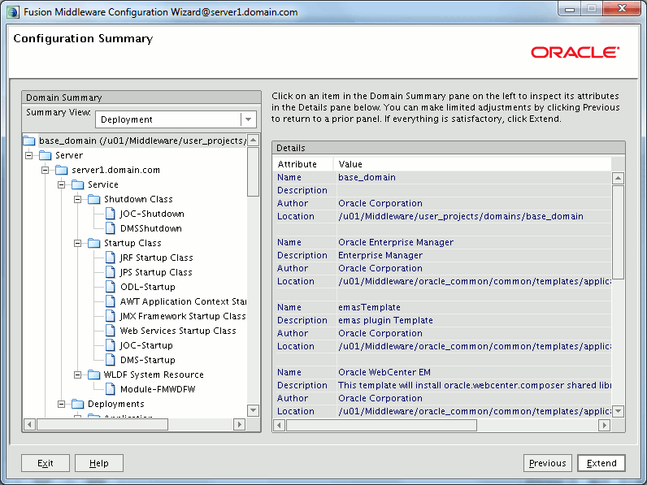
Task: Click the ODL-Startup document icon
Action: pos(111,287)
